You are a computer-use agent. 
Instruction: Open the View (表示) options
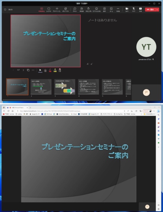tap(104, 9)
